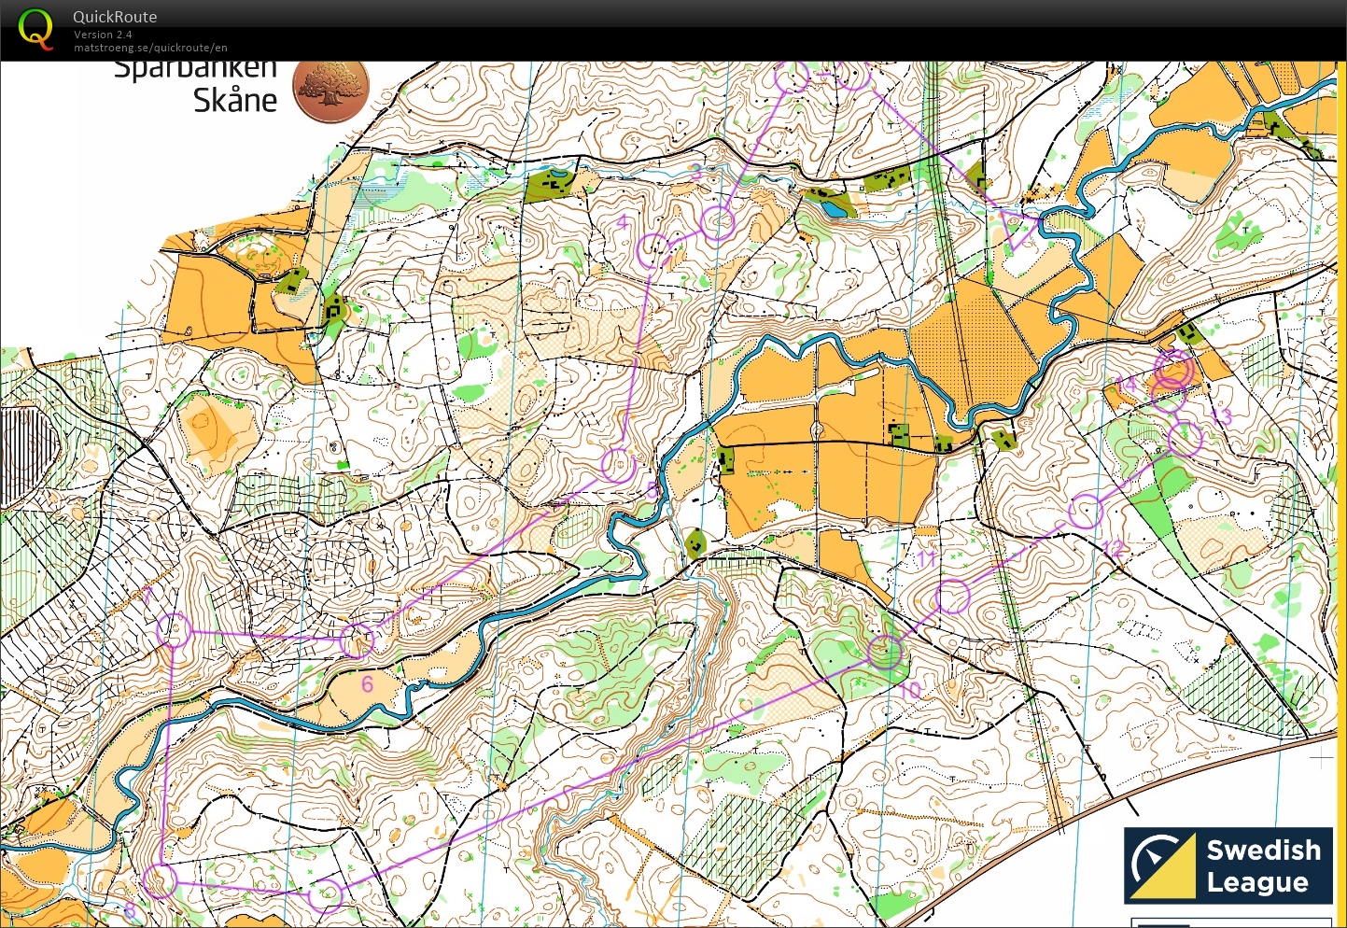The image size is (1347, 928).
Task: Select control circle 12 on the map
Action: pyautogui.click(x=1086, y=512)
